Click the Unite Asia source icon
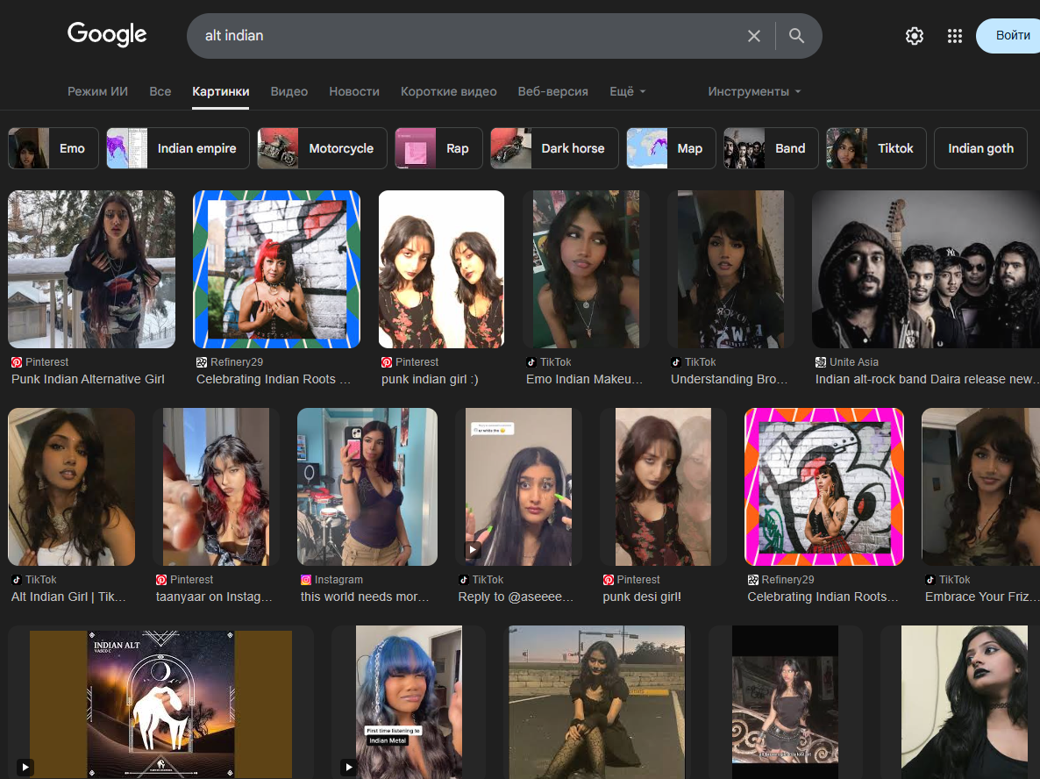This screenshot has width=1040, height=779. click(823, 361)
